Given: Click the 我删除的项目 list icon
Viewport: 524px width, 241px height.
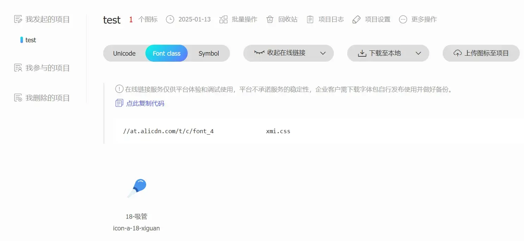Looking at the screenshot, I should pos(18,98).
